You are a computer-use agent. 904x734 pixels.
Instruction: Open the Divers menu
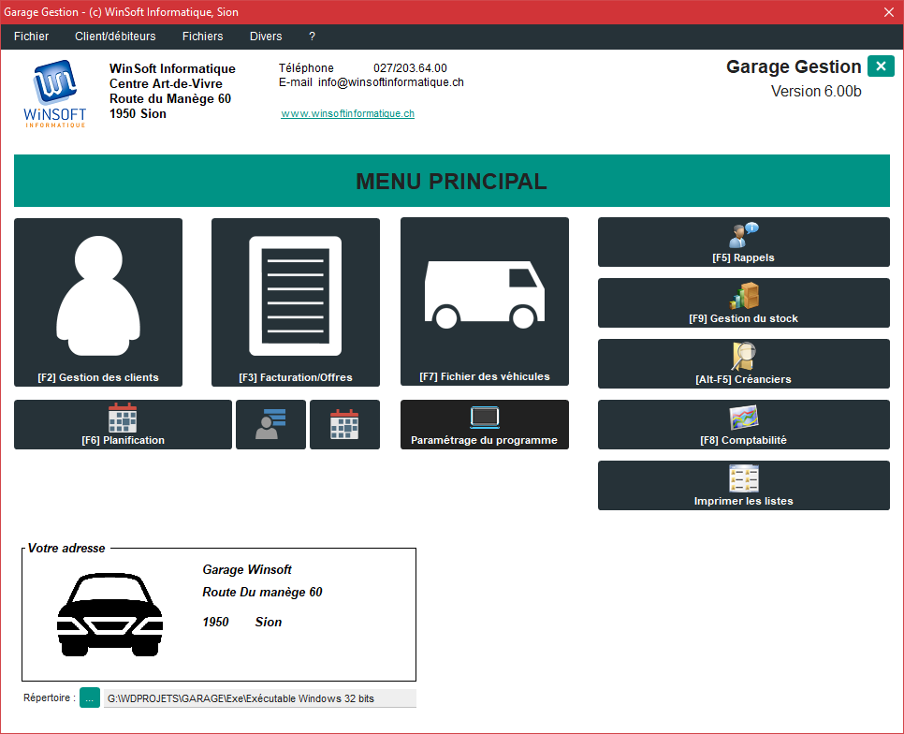coord(266,37)
